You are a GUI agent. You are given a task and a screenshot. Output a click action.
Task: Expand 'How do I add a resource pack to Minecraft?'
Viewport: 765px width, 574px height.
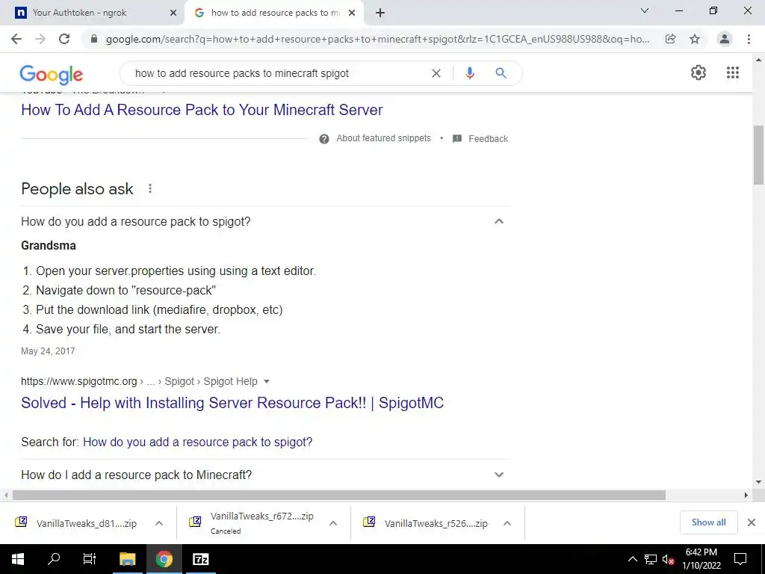pyautogui.click(x=498, y=475)
